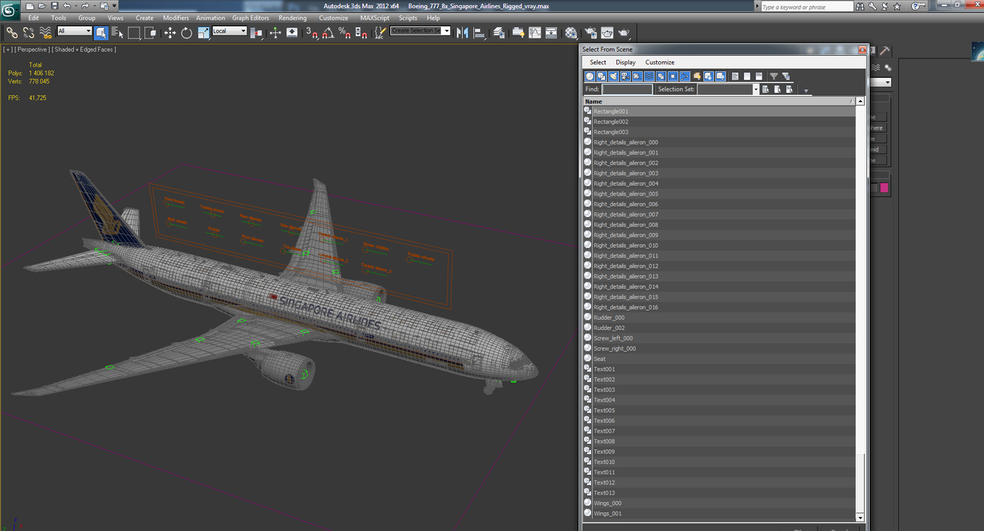The image size is (984, 531).
Task: Open the Rendering menu
Action: pos(293,18)
